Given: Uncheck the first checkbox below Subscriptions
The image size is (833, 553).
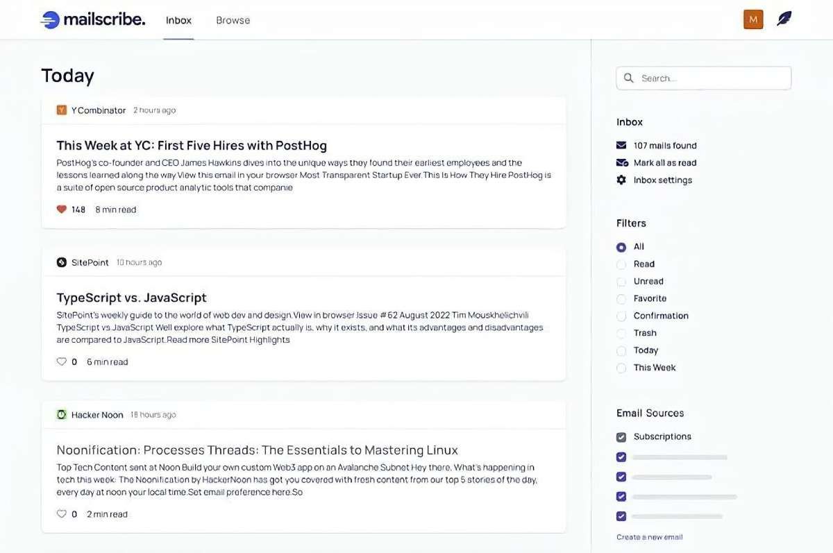Looking at the screenshot, I should pyautogui.click(x=621, y=457).
